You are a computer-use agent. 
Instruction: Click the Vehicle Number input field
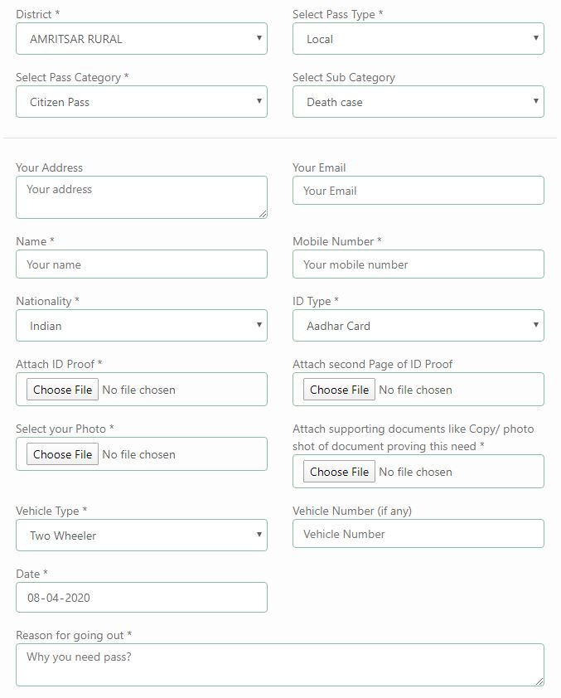tap(418, 534)
